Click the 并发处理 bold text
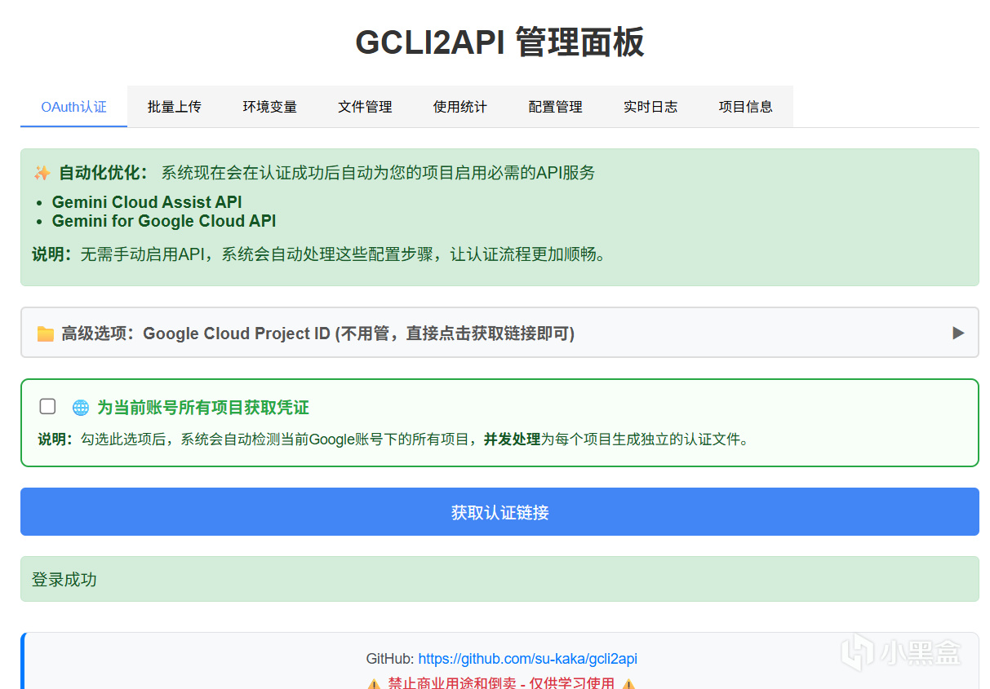990x689 pixels. point(513,439)
